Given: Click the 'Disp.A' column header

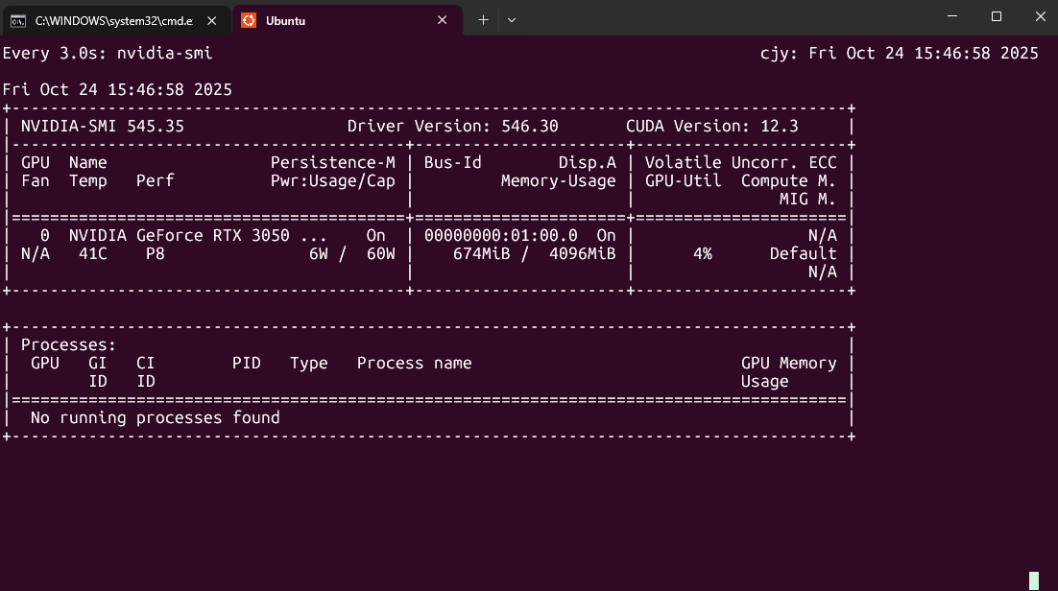Looking at the screenshot, I should [x=587, y=162].
